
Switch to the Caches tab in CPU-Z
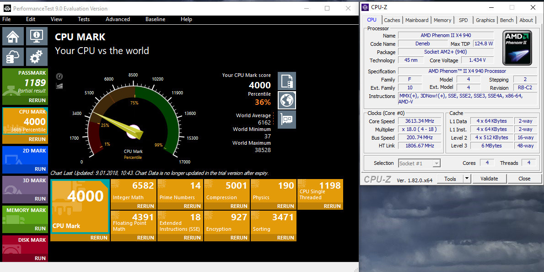coord(392,20)
